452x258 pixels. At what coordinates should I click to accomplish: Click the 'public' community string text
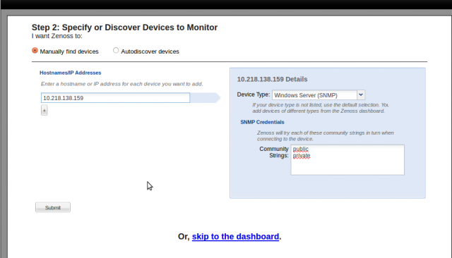point(301,149)
